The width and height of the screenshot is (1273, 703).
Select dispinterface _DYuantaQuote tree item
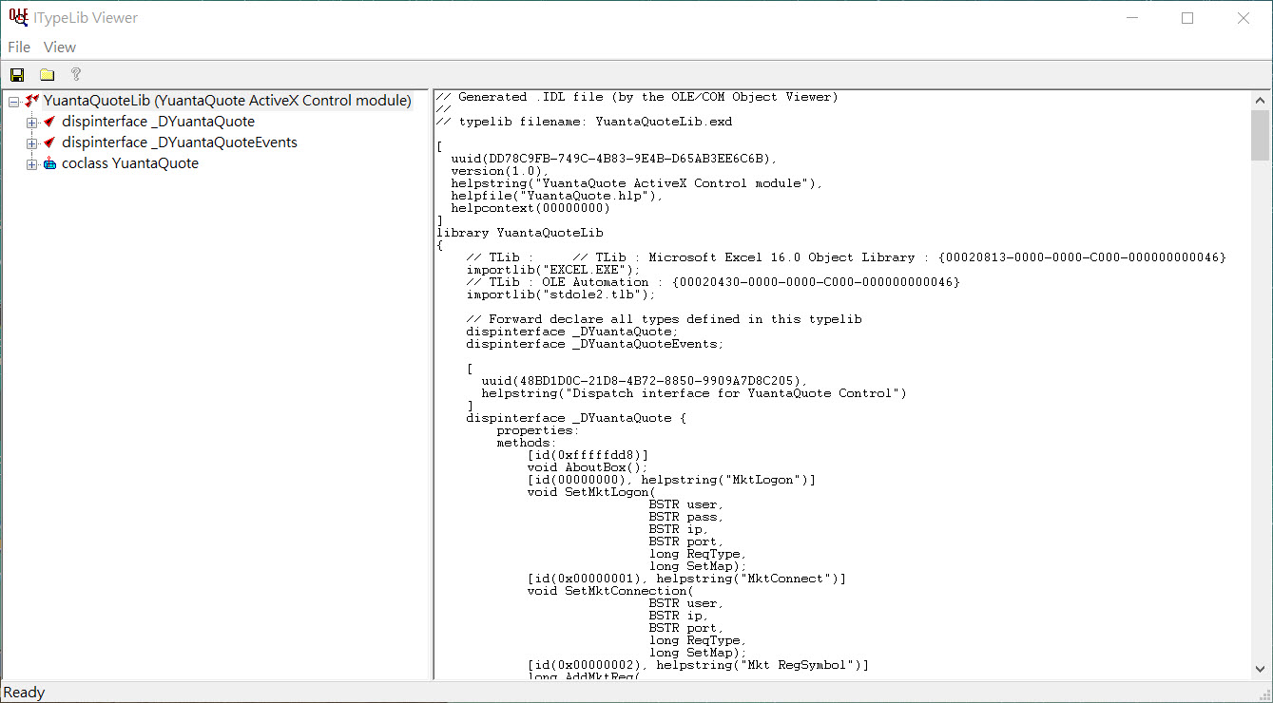coord(158,122)
